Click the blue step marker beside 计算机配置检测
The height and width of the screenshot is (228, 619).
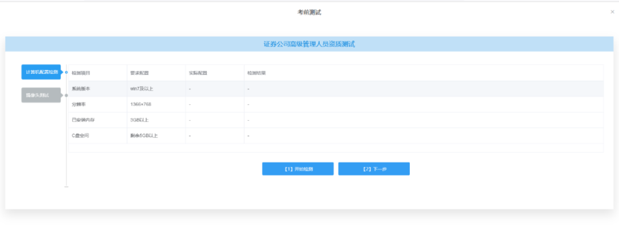pos(66,72)
